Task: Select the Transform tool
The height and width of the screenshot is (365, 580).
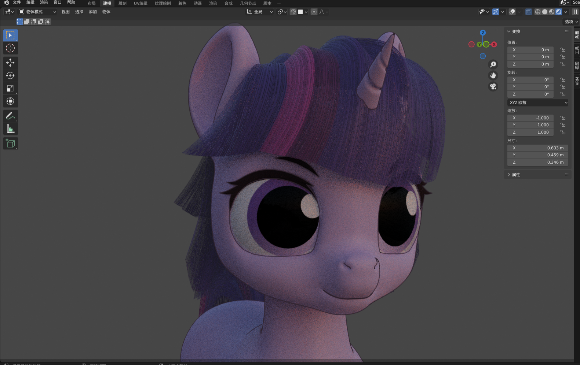Action: (x=10, y=101)
